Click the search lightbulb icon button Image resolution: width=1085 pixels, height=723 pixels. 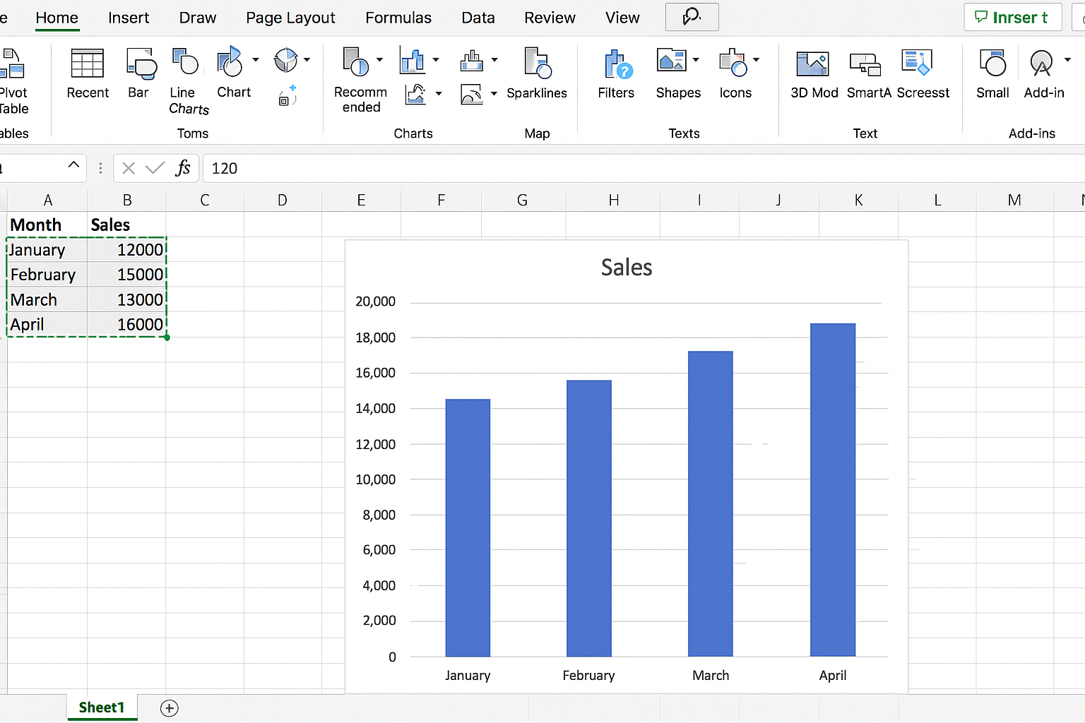pos(692,17)
